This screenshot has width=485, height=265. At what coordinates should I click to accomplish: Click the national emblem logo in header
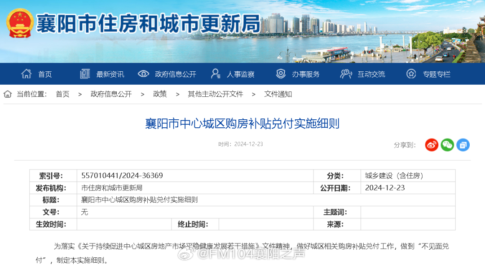pyautogui.click(x=20, y=23)
